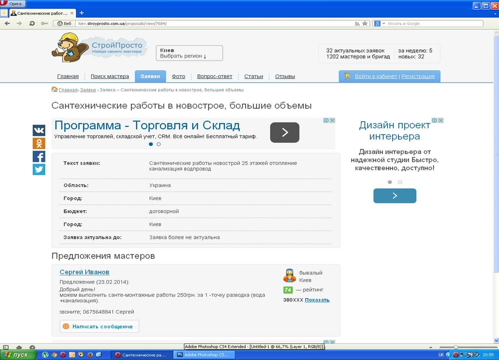Open the Фото menu item
This screenshot has height=360, width=499.
[x=178, y=76]
